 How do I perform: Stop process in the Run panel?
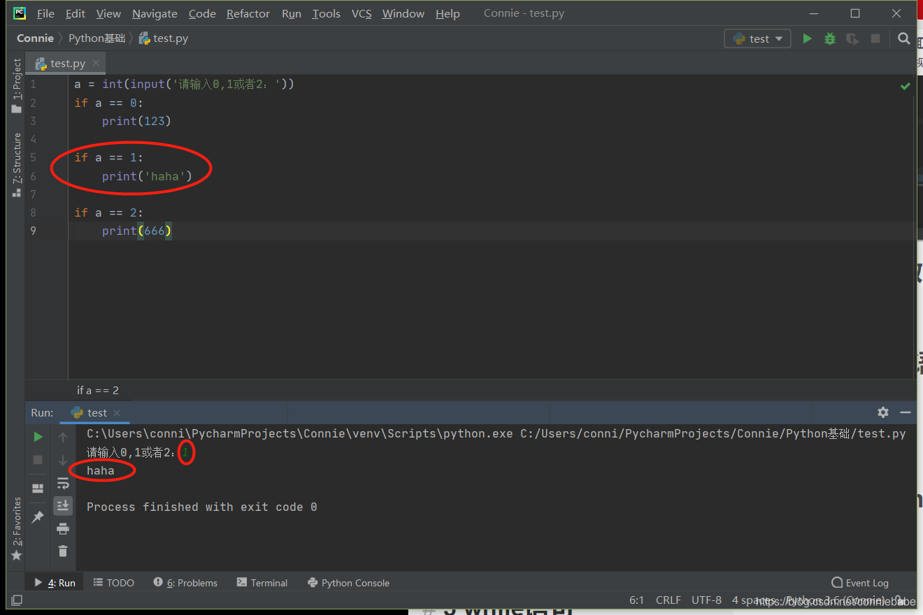(x=38, y=460)
